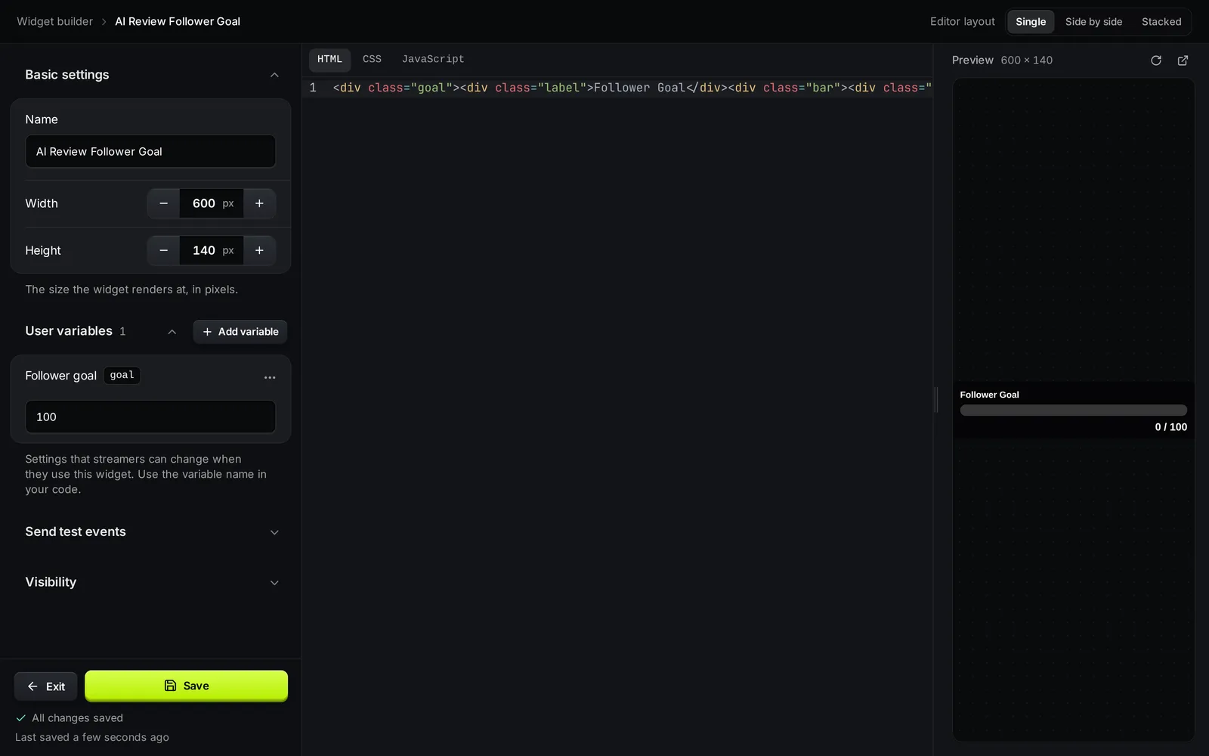This screenshot has height=756, width=1209.
Task: Click the '600 × 140' preview size label
Action: coord(1026,60)
